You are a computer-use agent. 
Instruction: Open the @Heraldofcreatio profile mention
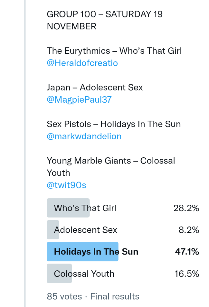82,63
